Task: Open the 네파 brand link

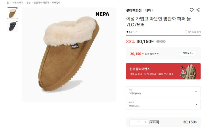Action: pos(149,10)
